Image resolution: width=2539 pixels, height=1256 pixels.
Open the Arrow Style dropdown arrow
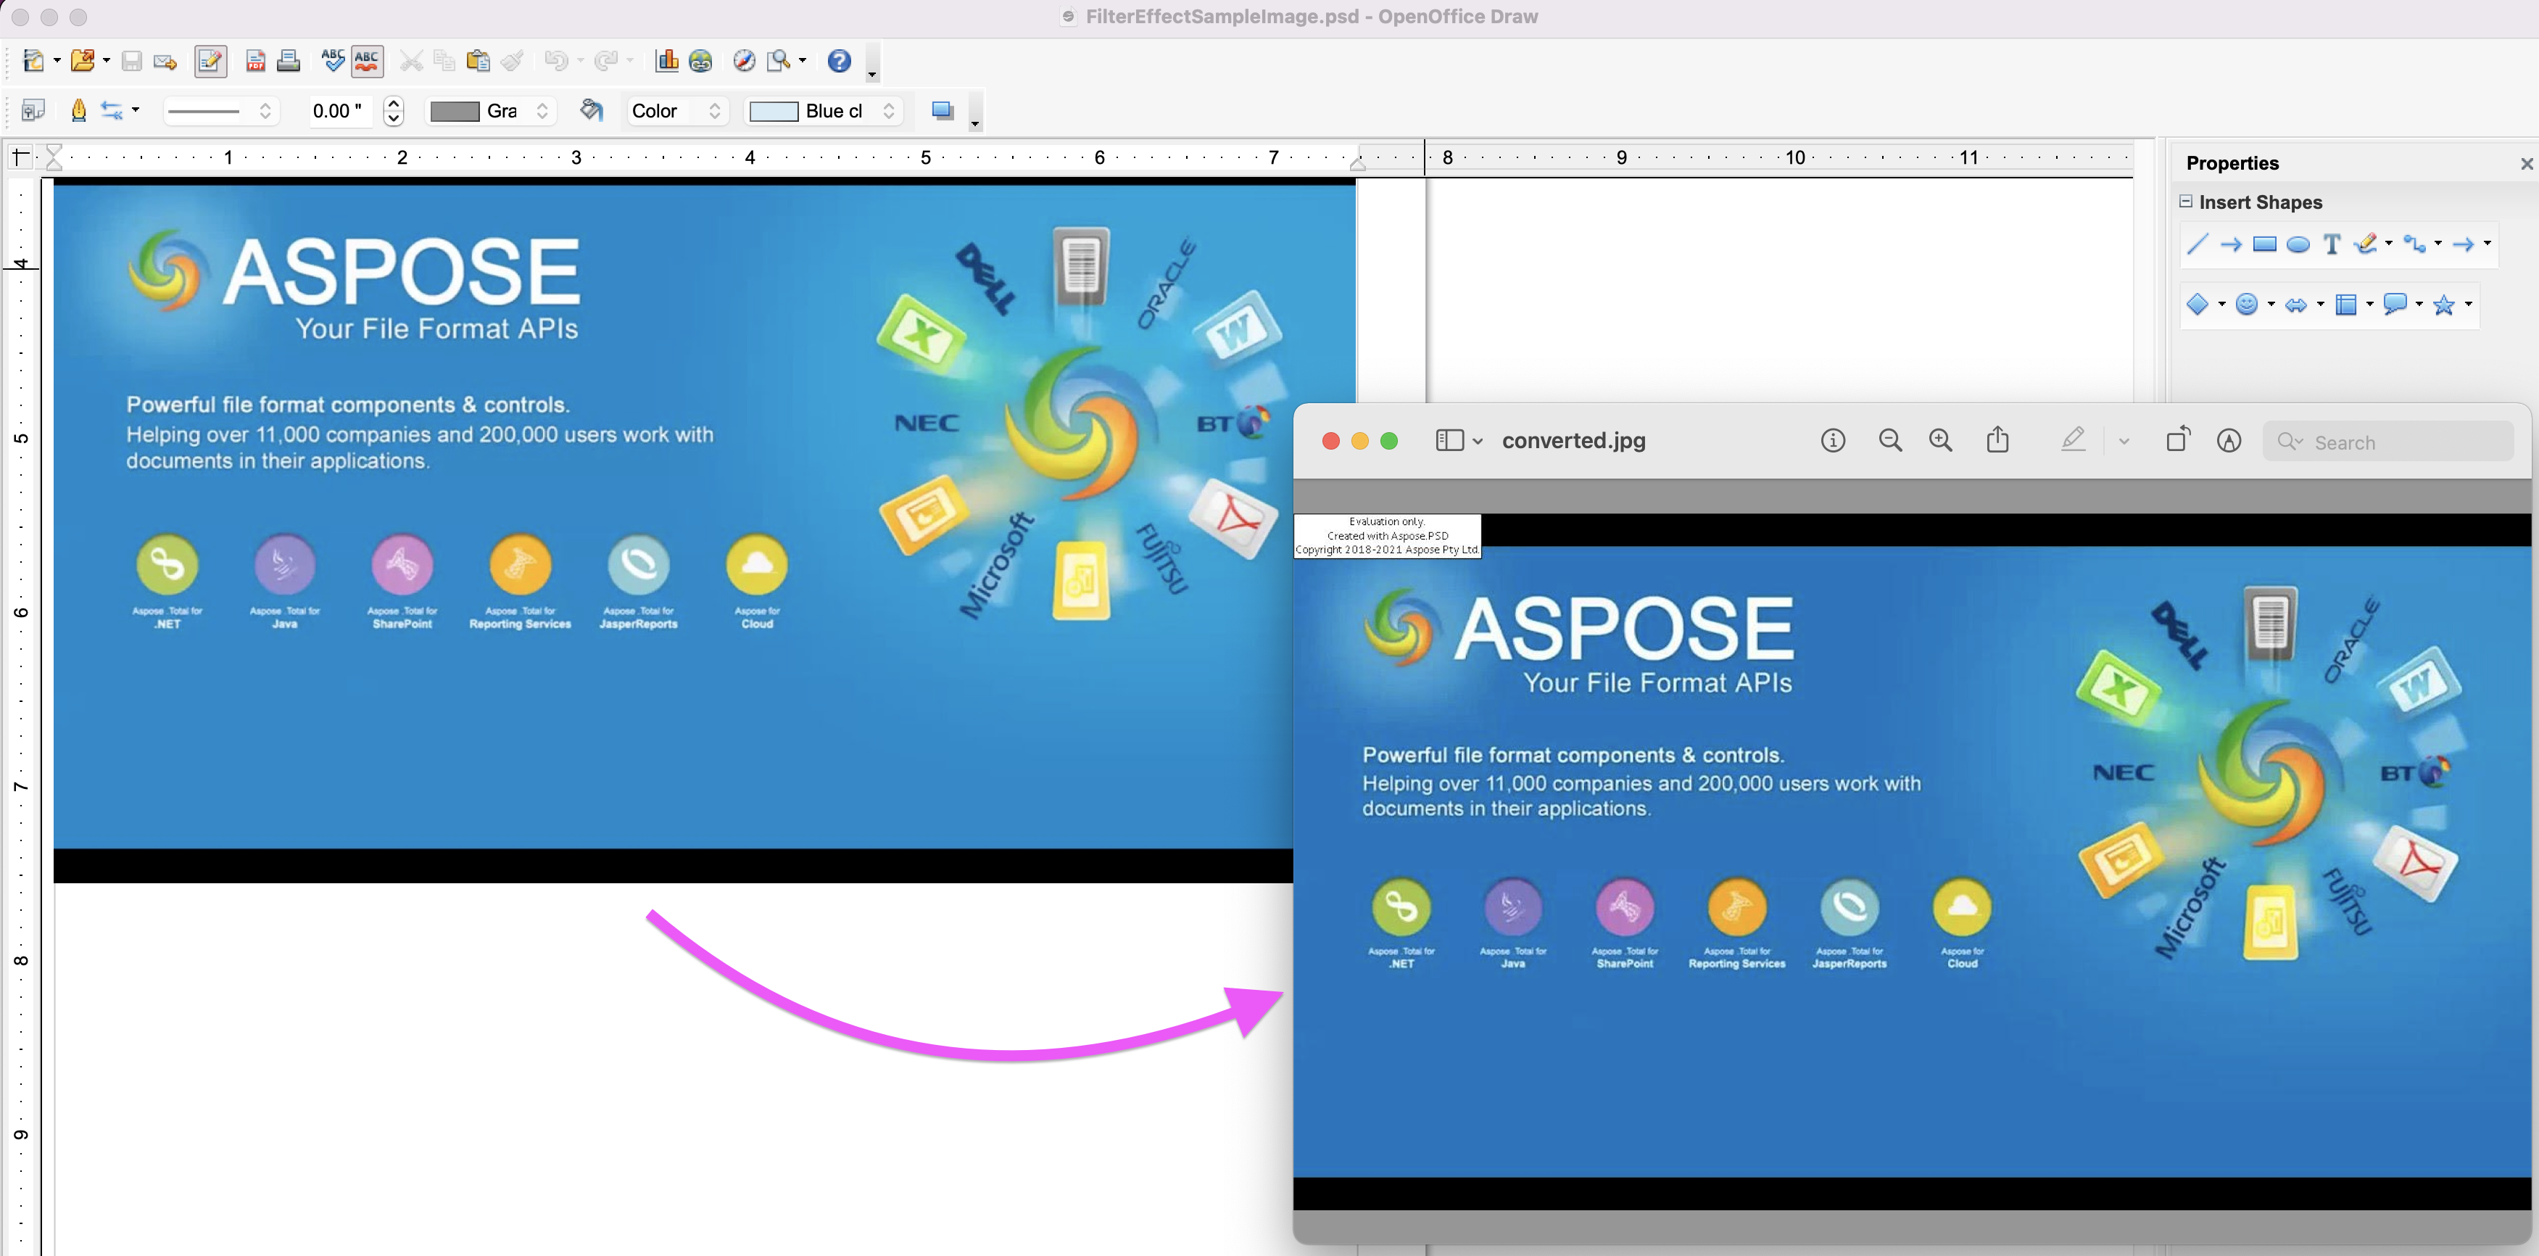pyautogui.click(x=136, y=110)
